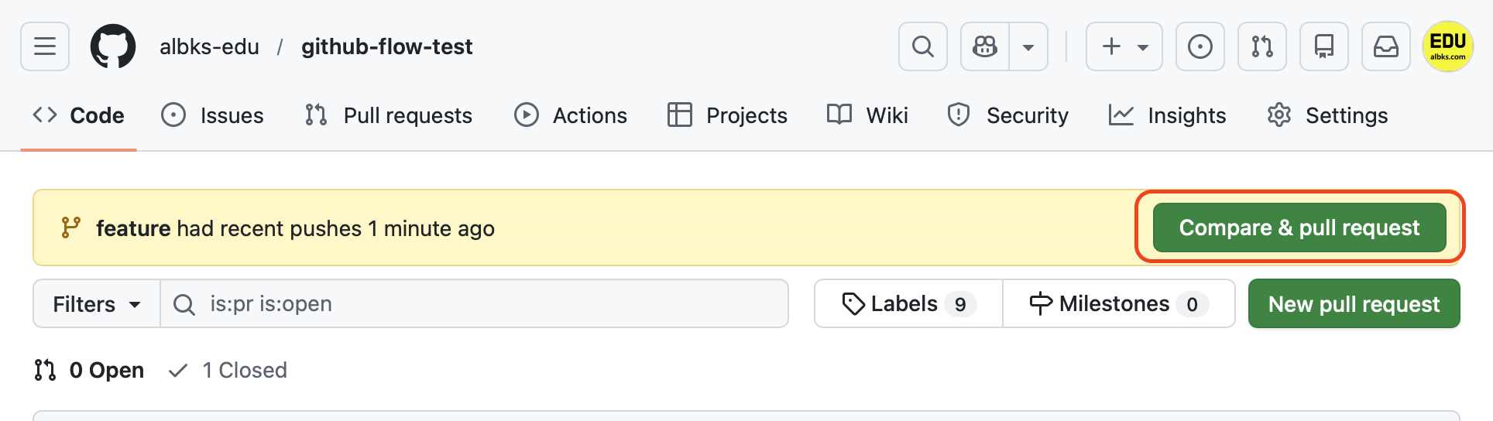Open the repository Settings tab

1327,115
